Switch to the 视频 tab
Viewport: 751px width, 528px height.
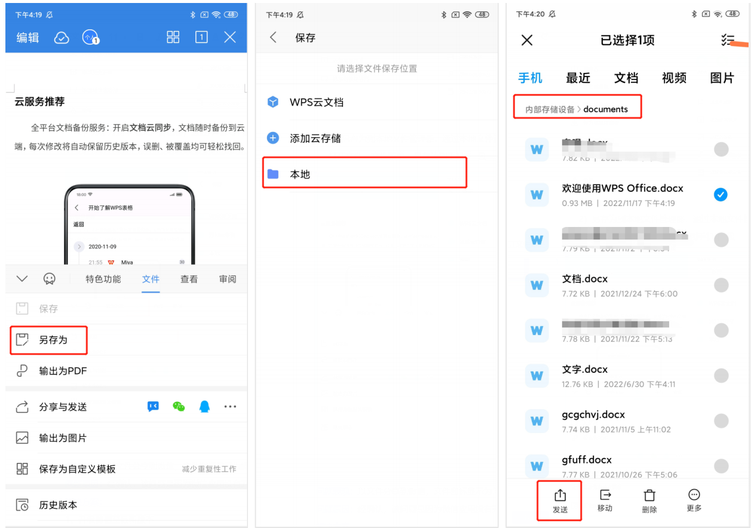(674, 78)
